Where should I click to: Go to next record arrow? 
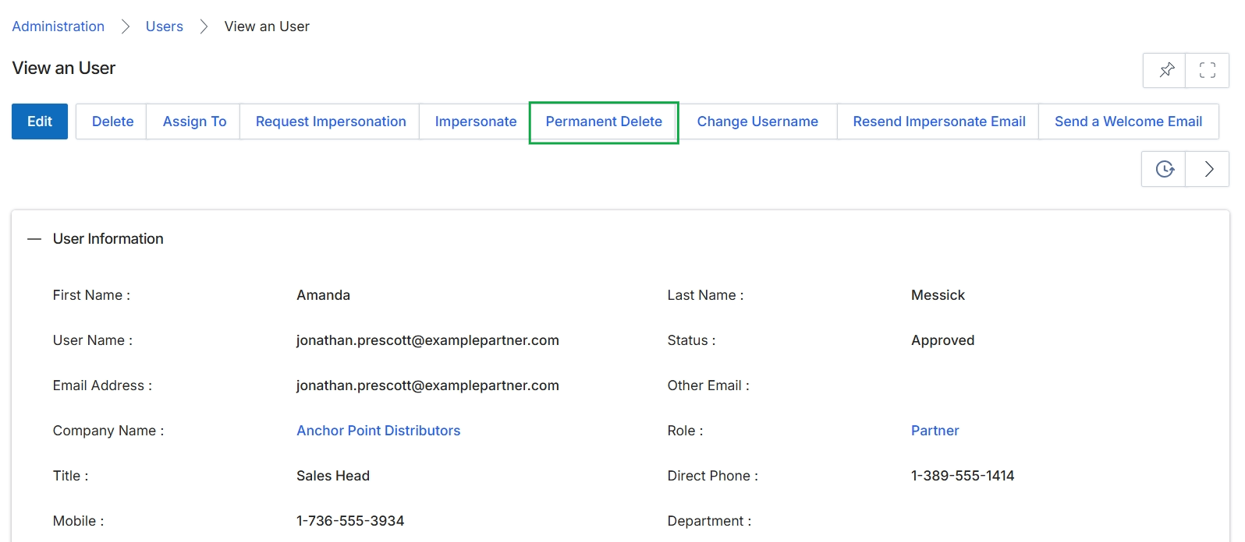(1208, 169)
